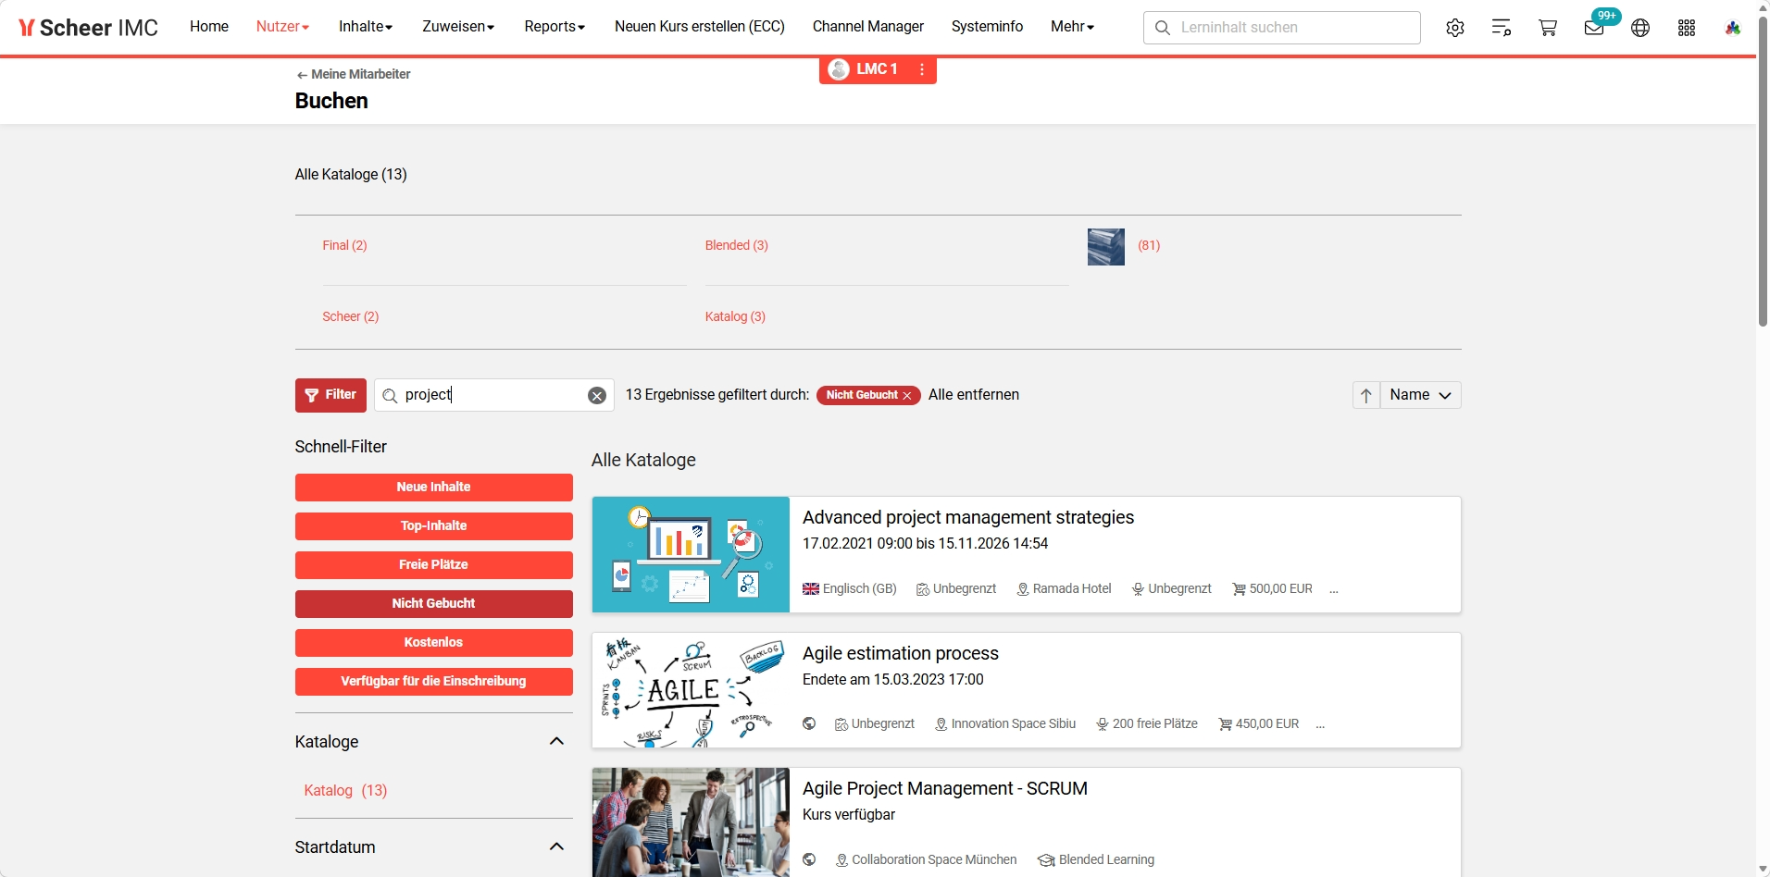Click Alle entfernen to clear filters
The image size is (1770, 877).
point(974,395)
